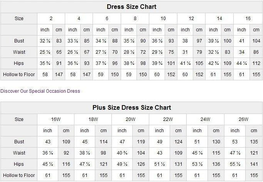Click the 53 inch bust cell for 26W
Screen dimensions: 263x182
pos(235,142)
